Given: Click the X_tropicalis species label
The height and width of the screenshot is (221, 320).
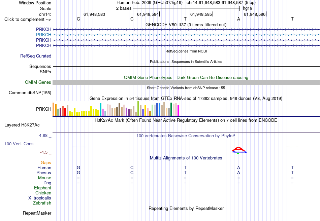Looking at the screenshot, I should pos(40,198).
